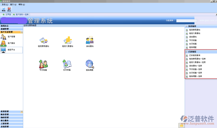
Task: Click the 退出 toolbar icon
Action: tap(9, 9)
